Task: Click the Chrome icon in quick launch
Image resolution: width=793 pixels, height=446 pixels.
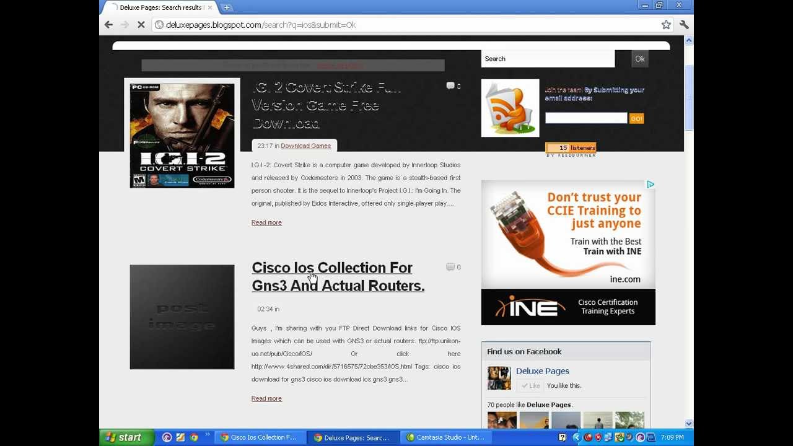Action: click(194, 437)
